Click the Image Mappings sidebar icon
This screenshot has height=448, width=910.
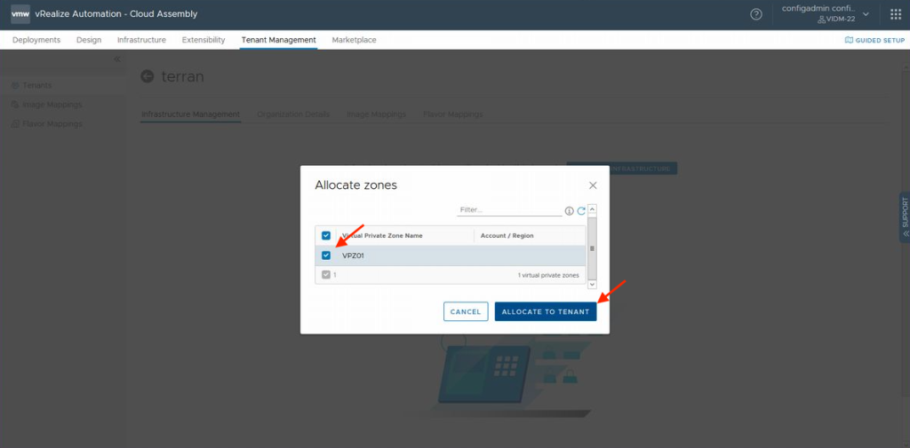(16, 105)
